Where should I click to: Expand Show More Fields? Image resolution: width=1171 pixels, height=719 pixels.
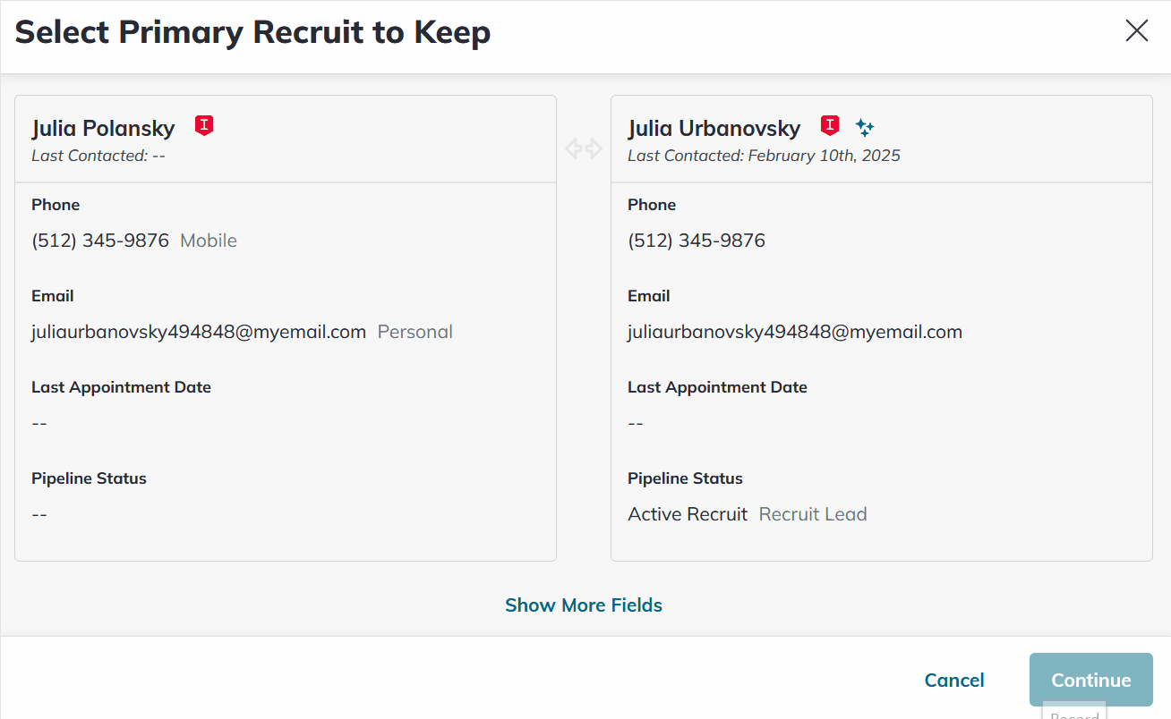coord(584,605)
